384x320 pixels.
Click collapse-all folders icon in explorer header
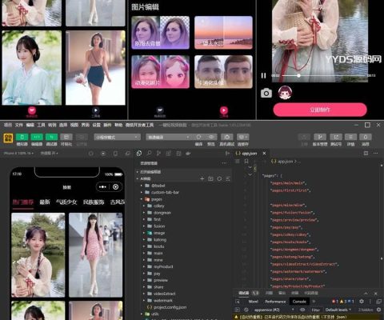click(228, 178)
